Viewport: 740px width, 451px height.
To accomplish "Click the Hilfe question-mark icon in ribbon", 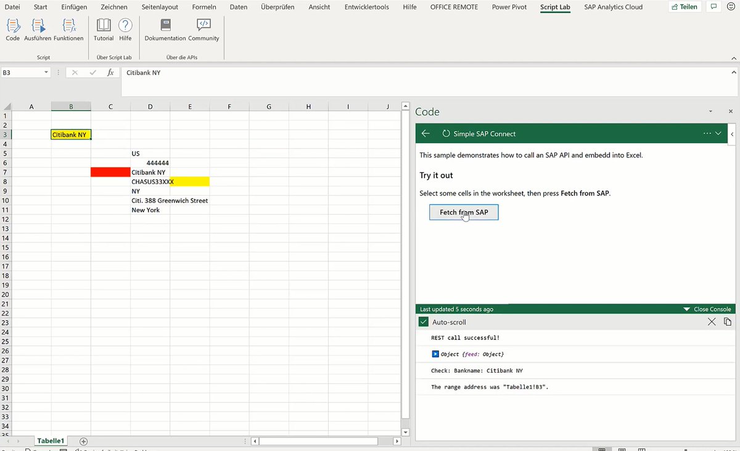I will [125, 25].
